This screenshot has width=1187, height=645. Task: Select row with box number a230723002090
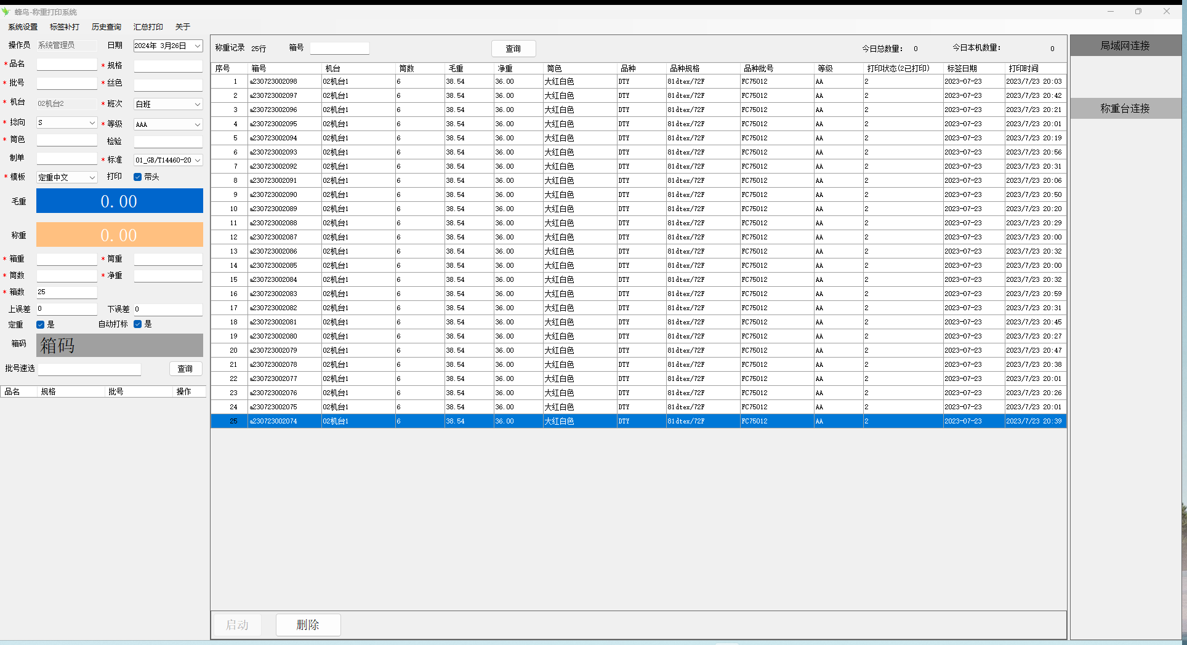tap(638, 194)
